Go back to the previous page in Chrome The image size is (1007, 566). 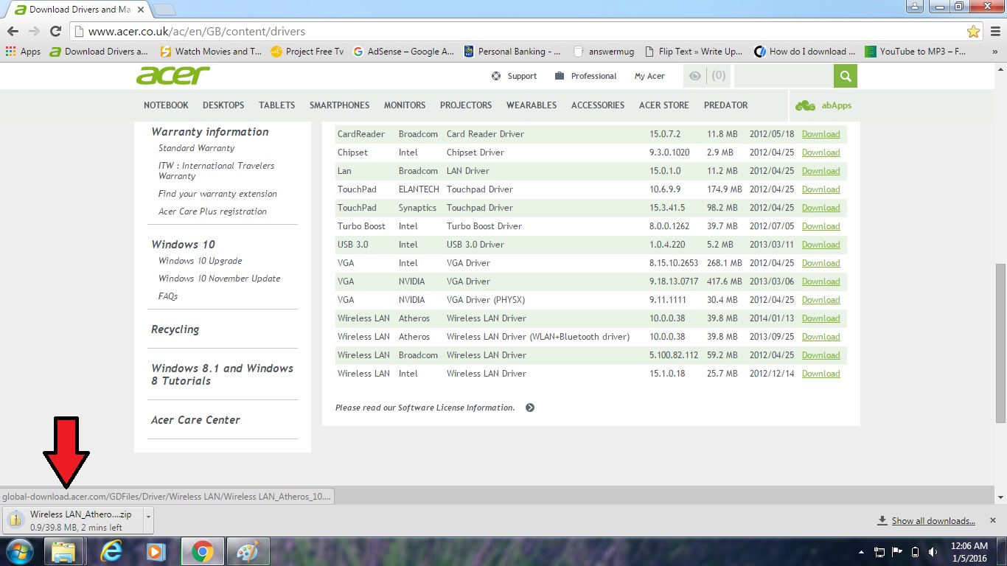tap(13, 32)
